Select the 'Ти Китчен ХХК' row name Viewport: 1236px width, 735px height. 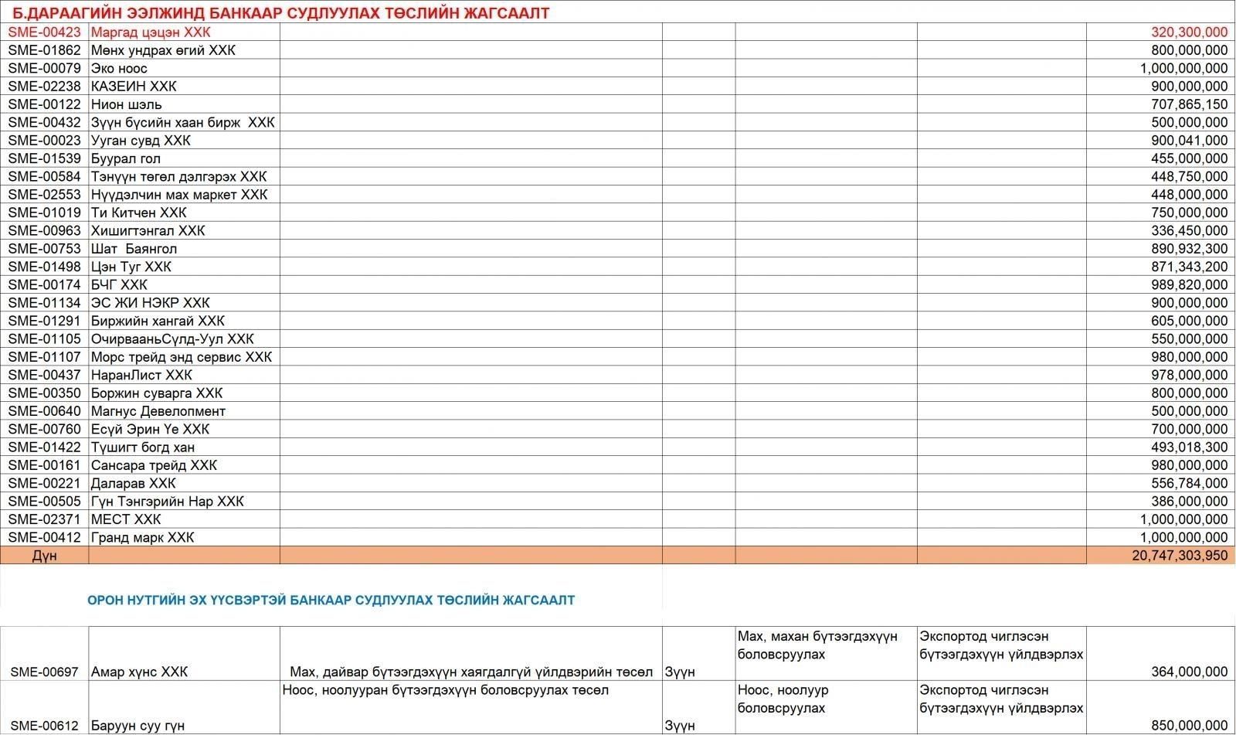tap(139, 213)
